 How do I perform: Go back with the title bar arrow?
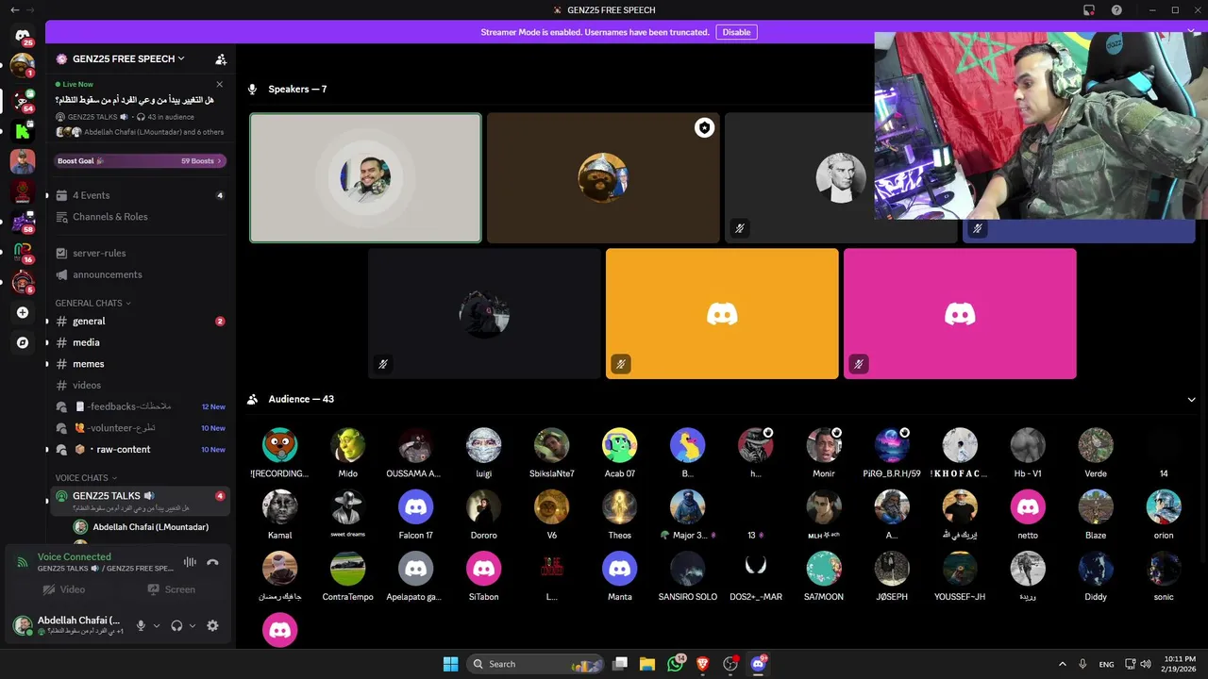(x=14, y=9)
